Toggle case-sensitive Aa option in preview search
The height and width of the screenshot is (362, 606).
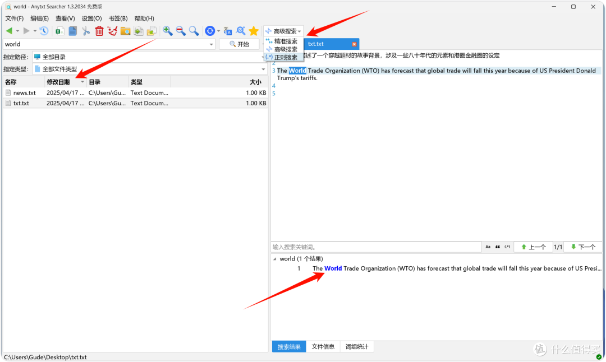[x=488, y=247]
